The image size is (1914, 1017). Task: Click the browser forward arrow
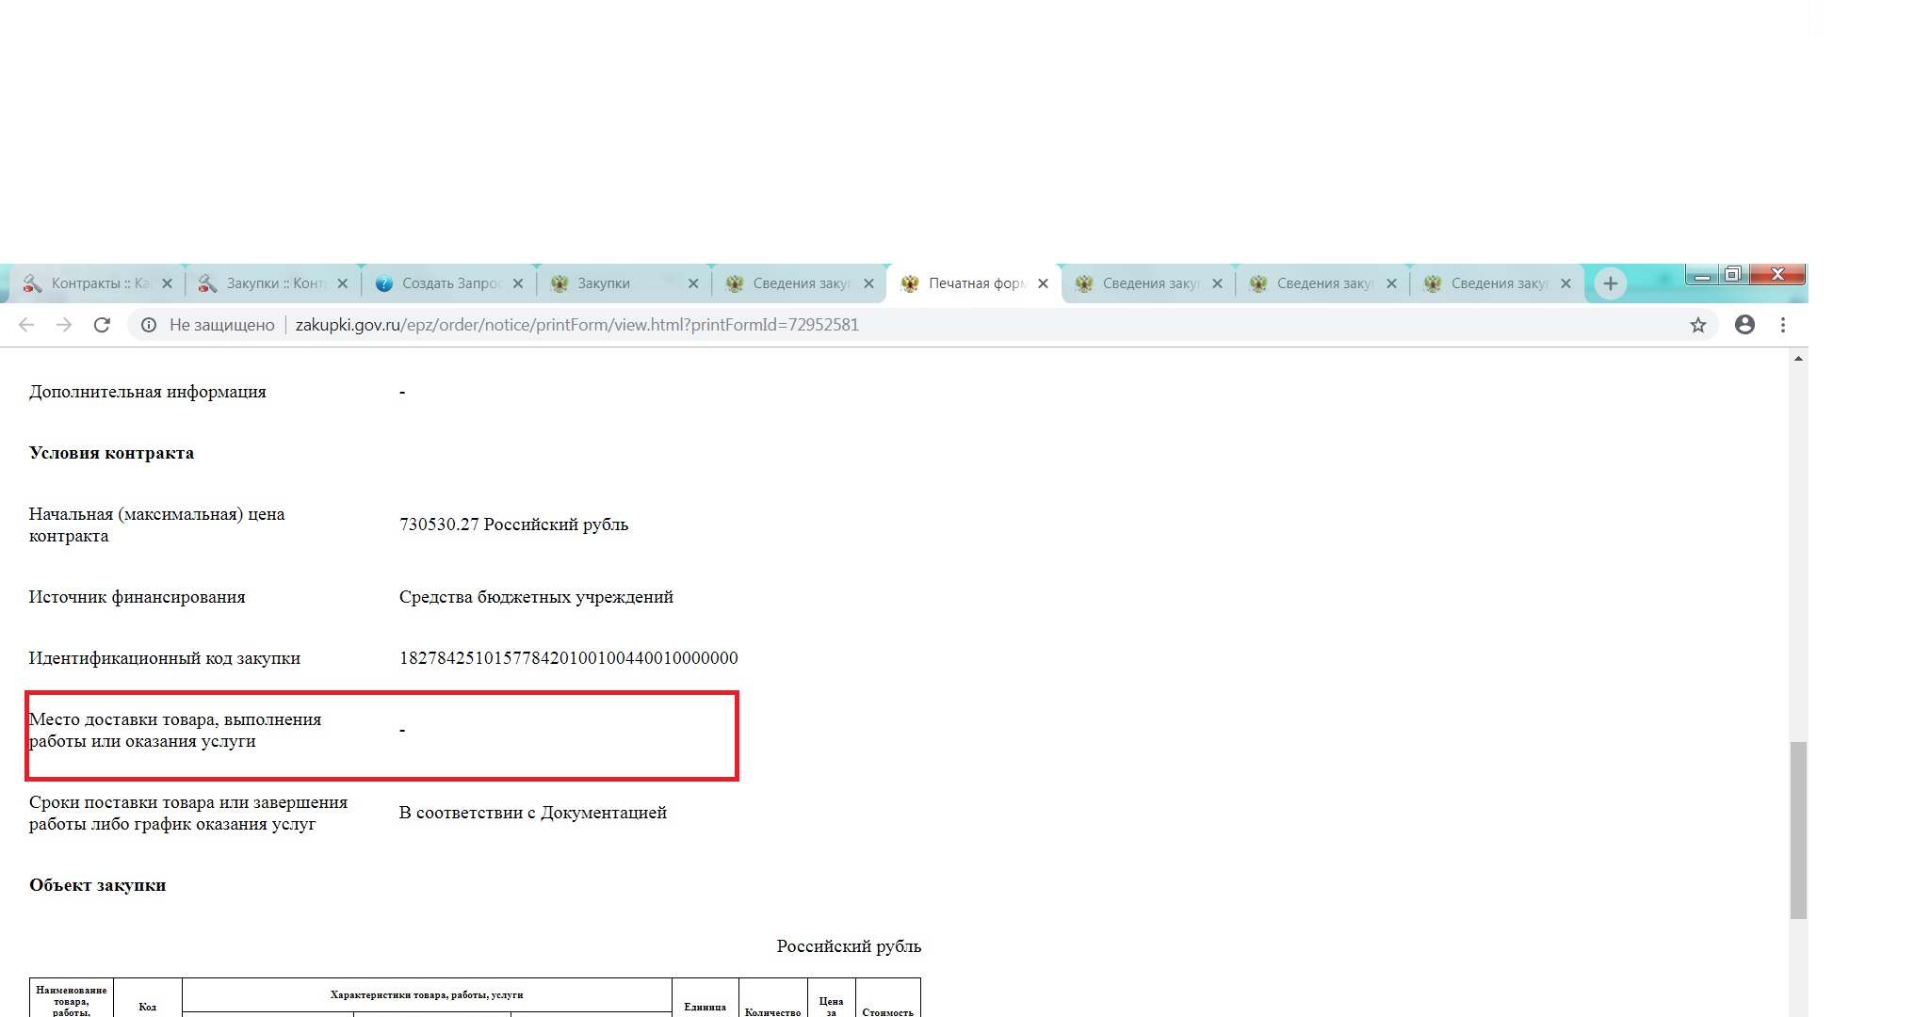[64, 325]
